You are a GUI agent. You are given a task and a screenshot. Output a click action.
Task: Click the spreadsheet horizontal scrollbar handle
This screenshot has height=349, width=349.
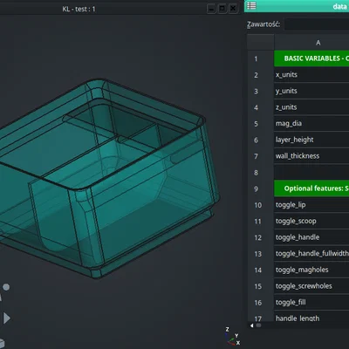[258, 325]
